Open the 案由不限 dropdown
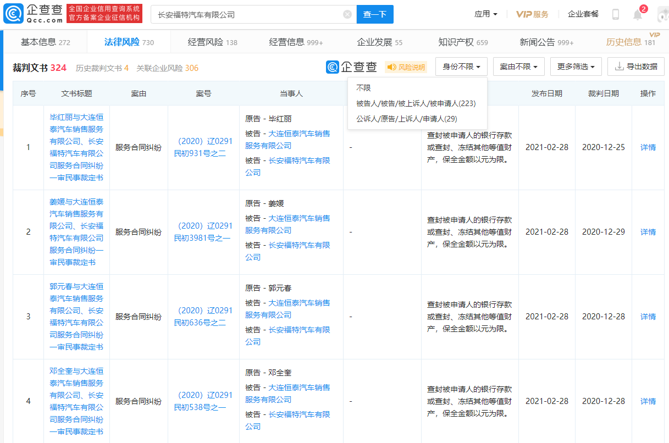Screen dimensions: 669x443 click(517, 66)
